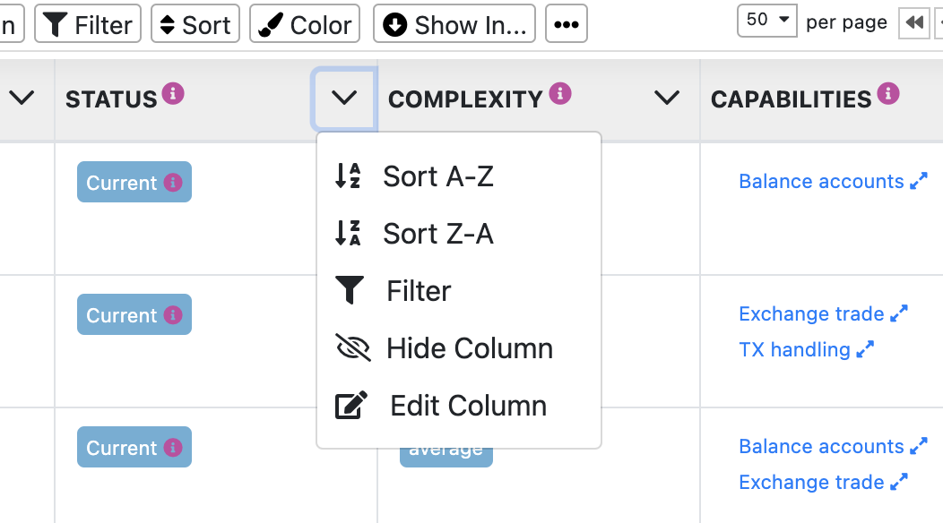This screenshot has width=943, height=523.
Task: Go to first page with double-arrow icon
Action: point(913,23)
